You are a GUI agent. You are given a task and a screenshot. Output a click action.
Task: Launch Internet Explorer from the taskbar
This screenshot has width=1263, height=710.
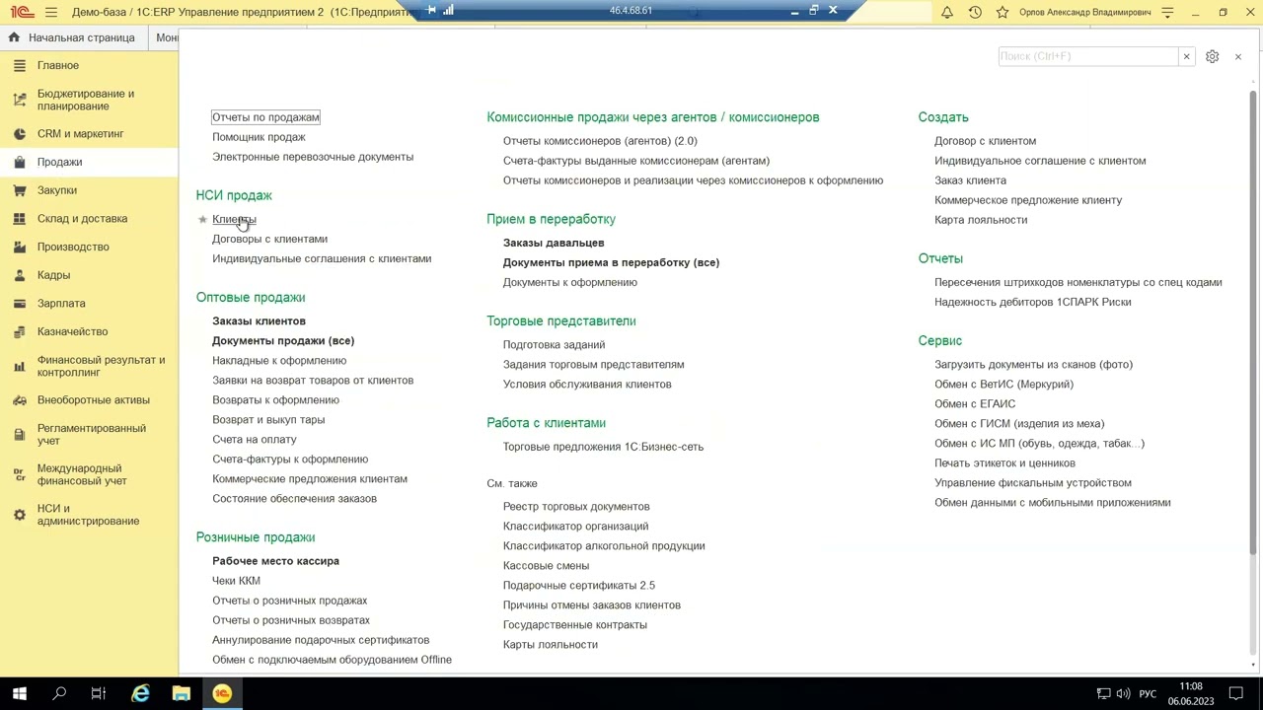tap(141, 693)
